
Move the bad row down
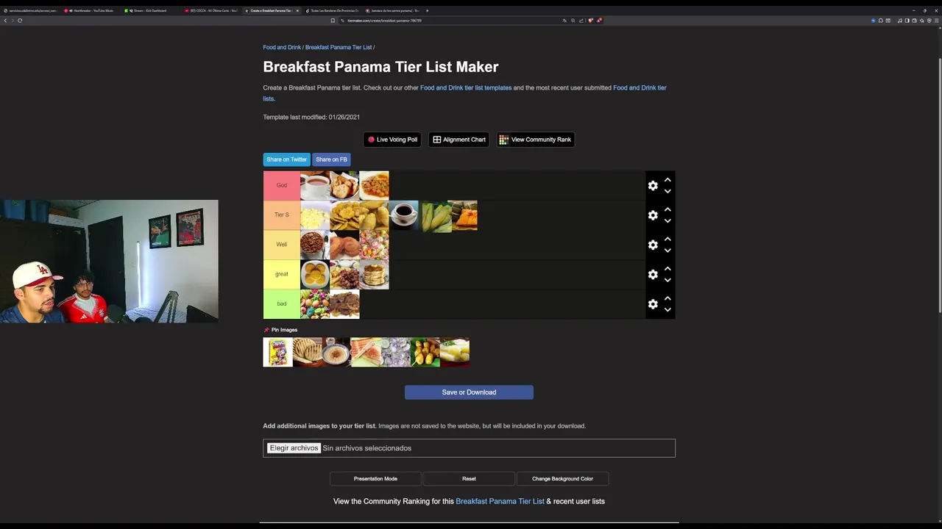tap(667, 309)
